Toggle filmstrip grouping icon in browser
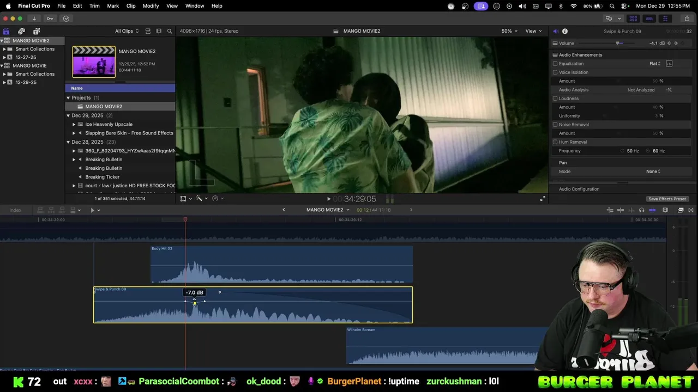 pyautogui.click(x=159, y=31)
